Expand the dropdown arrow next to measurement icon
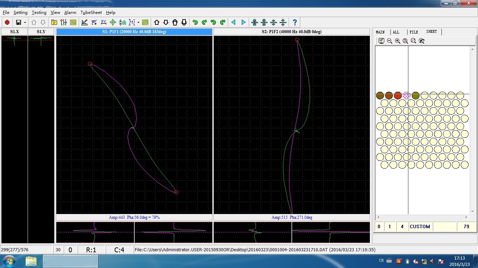Viewport: 478px width, 268px height. [x=138, y=23]
